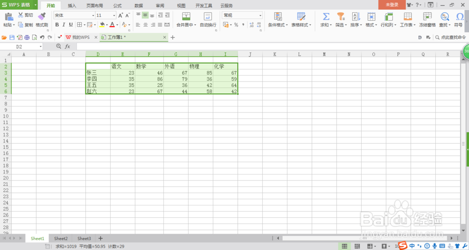Align text right
The image size is (469, 250).
click(153, 25)
